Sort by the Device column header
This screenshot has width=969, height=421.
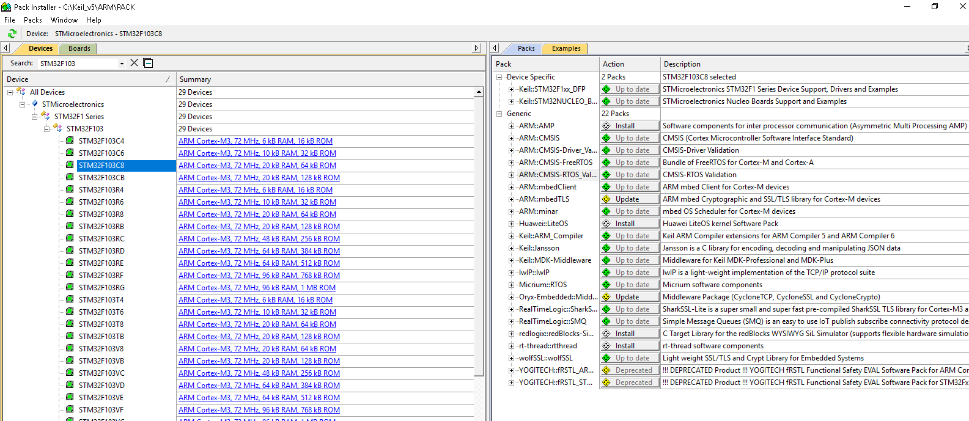pyautogui.click(x=89, y=79)
